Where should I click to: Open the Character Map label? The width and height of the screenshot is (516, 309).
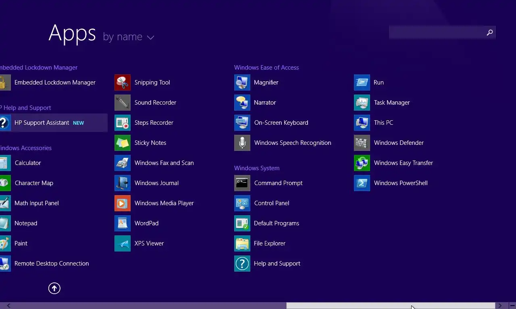tap(34, 183)
